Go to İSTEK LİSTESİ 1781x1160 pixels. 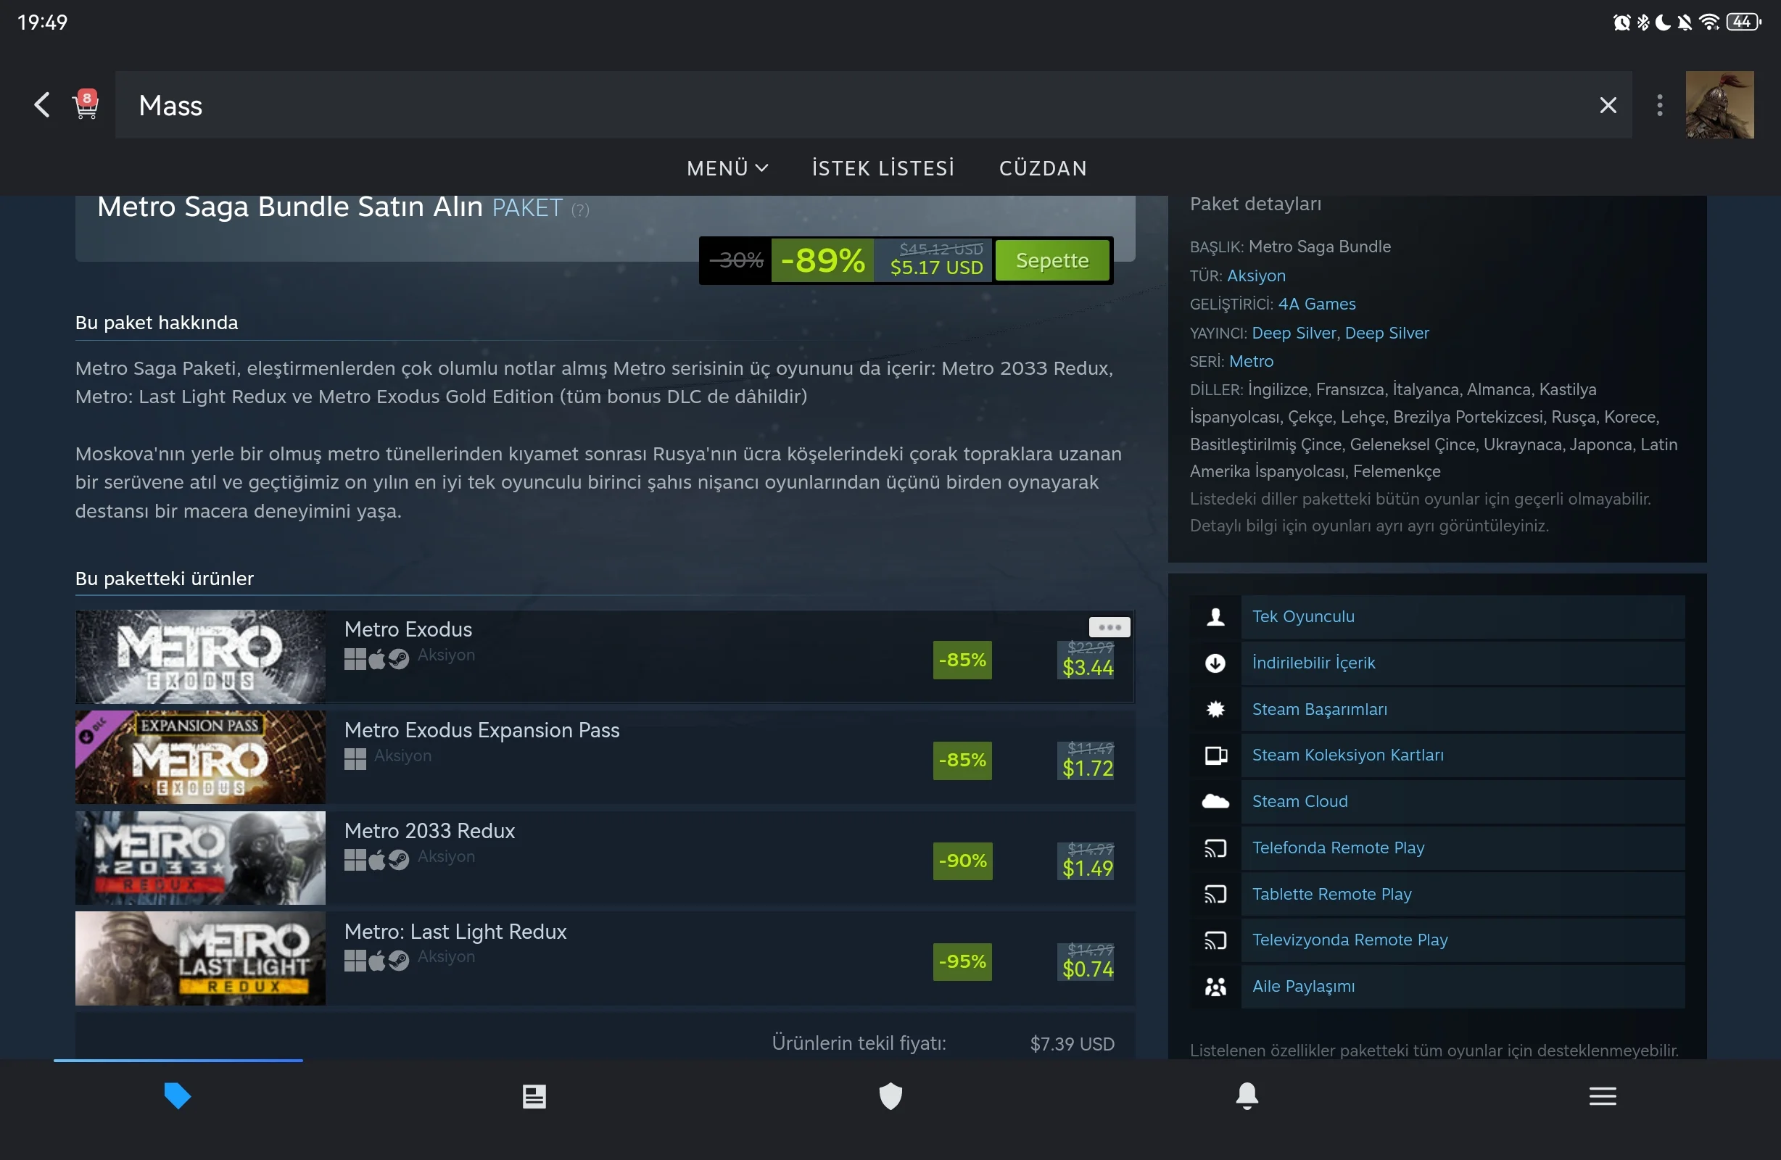pyautogui.click(x=883, y=168)
